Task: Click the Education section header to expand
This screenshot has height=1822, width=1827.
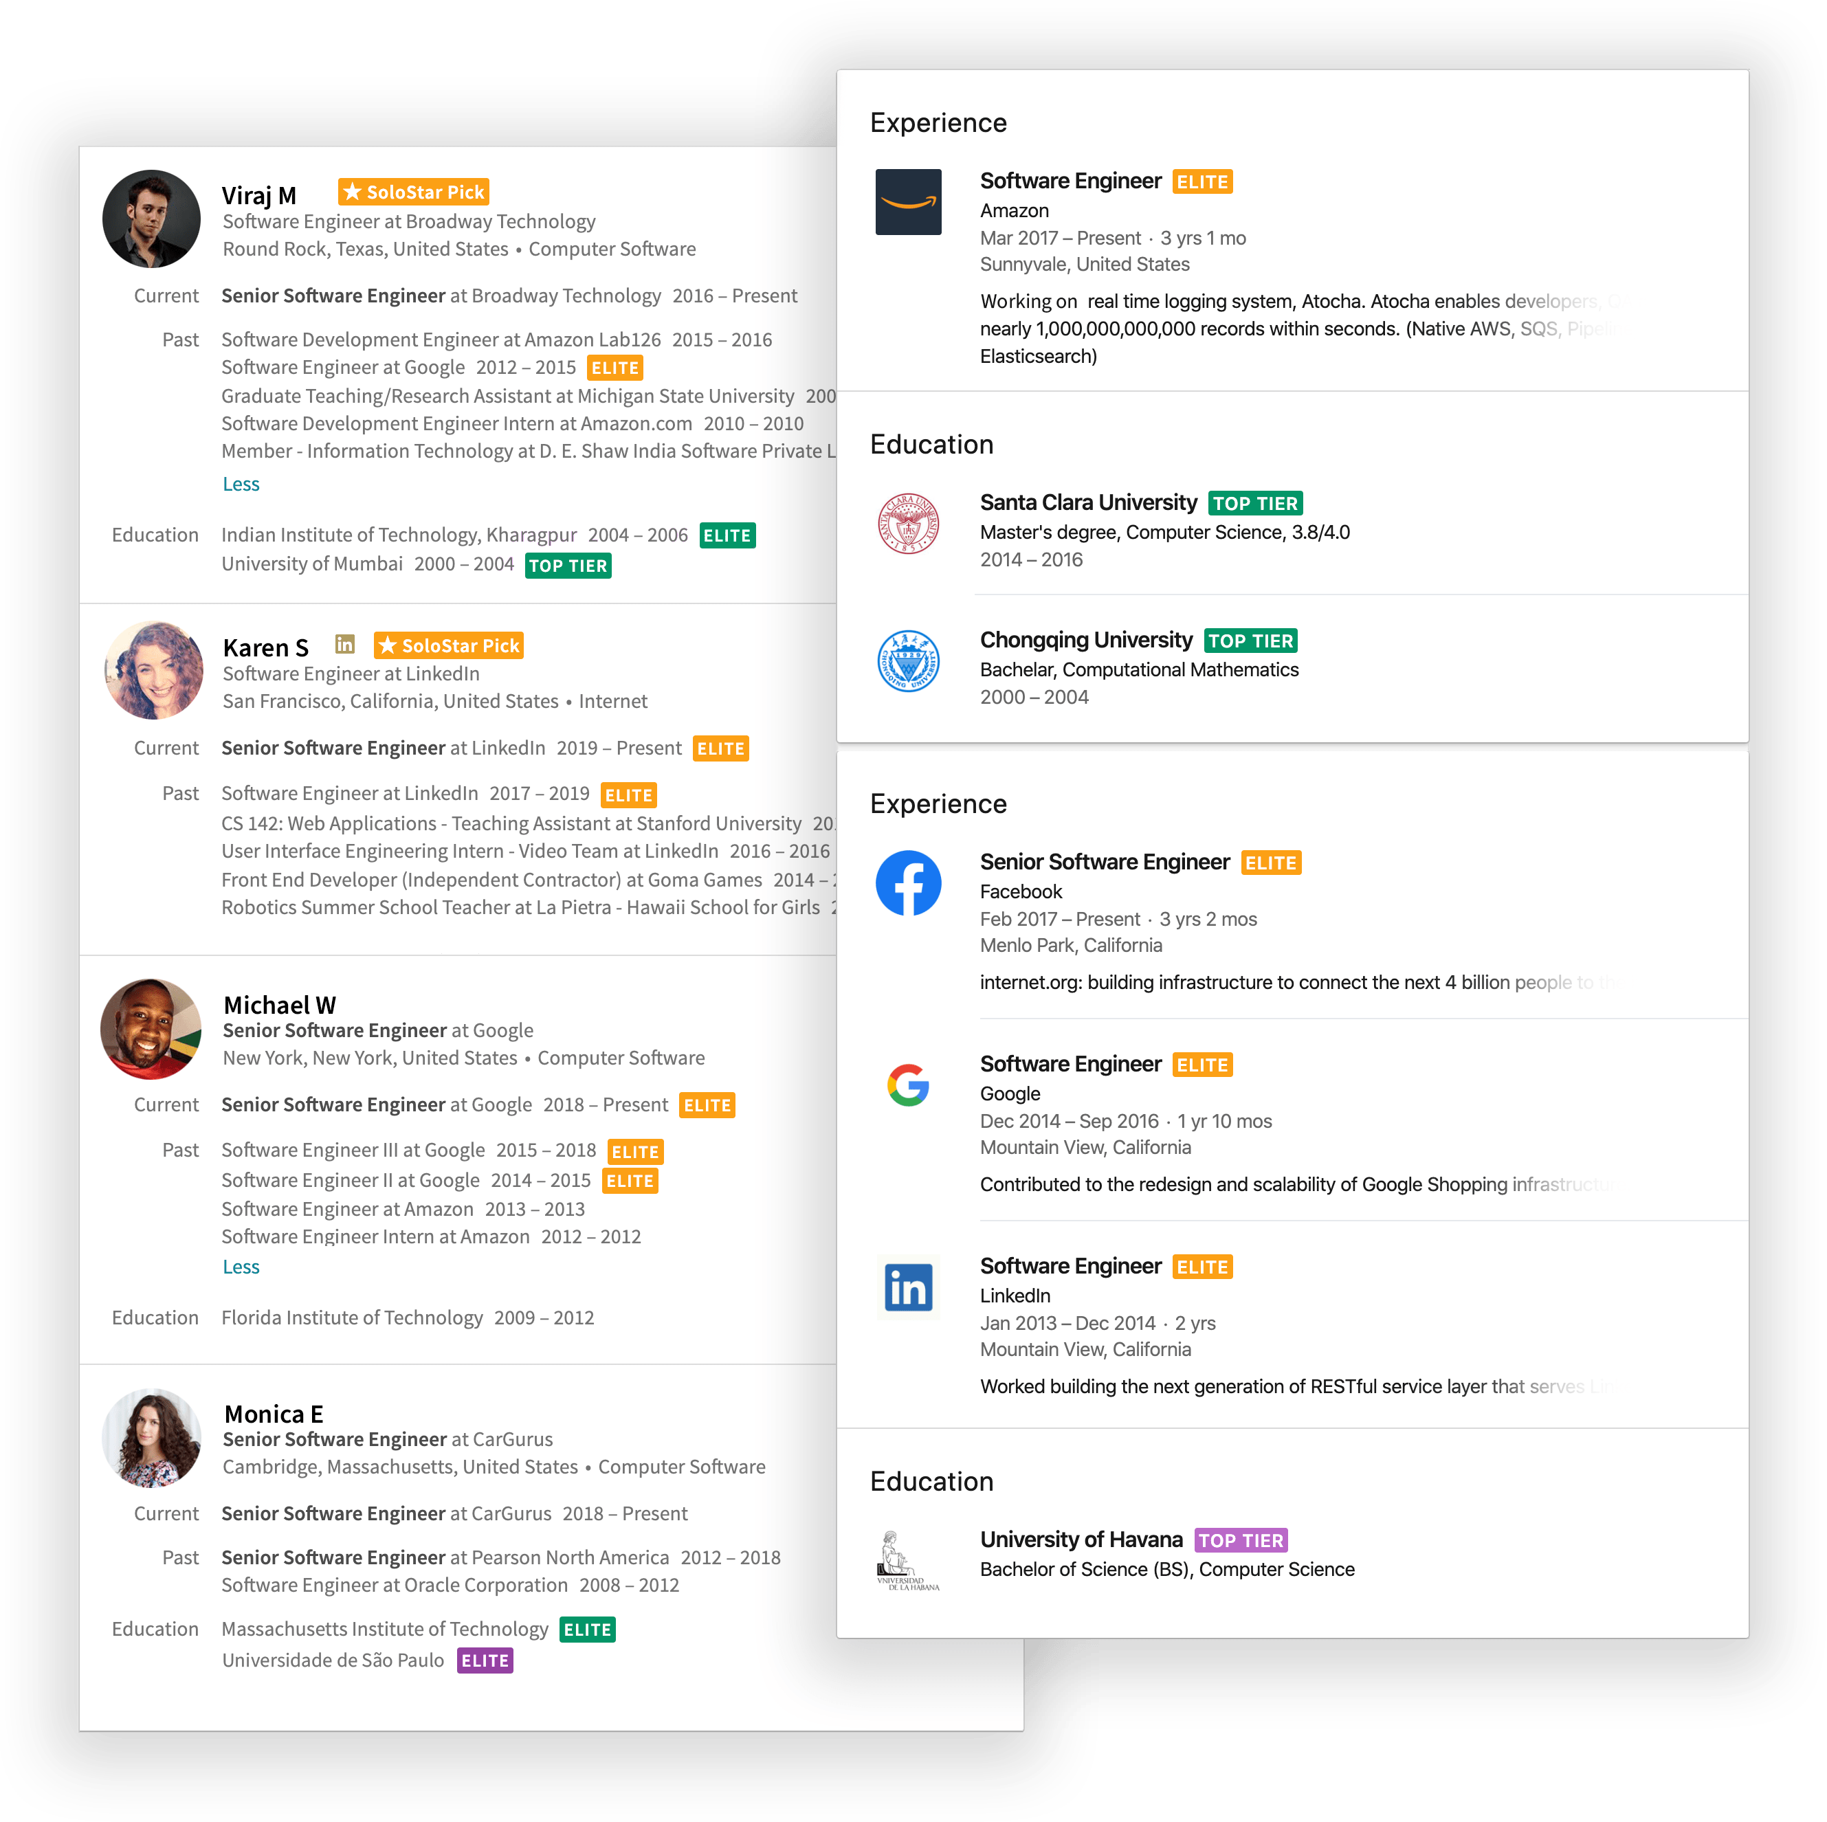Action: tap(931, 441)
